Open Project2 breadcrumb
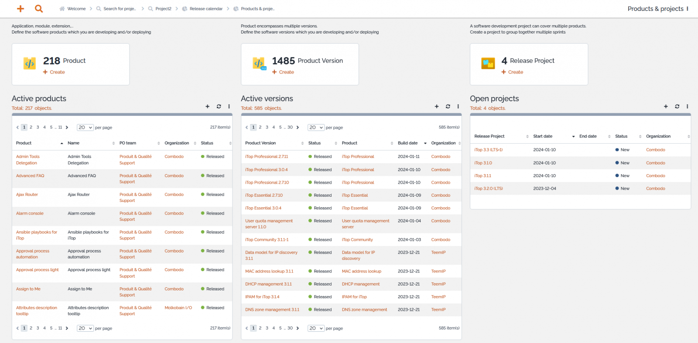Image resolution: width=698 pixels, height=343 pixels. (x=160, y=9)
